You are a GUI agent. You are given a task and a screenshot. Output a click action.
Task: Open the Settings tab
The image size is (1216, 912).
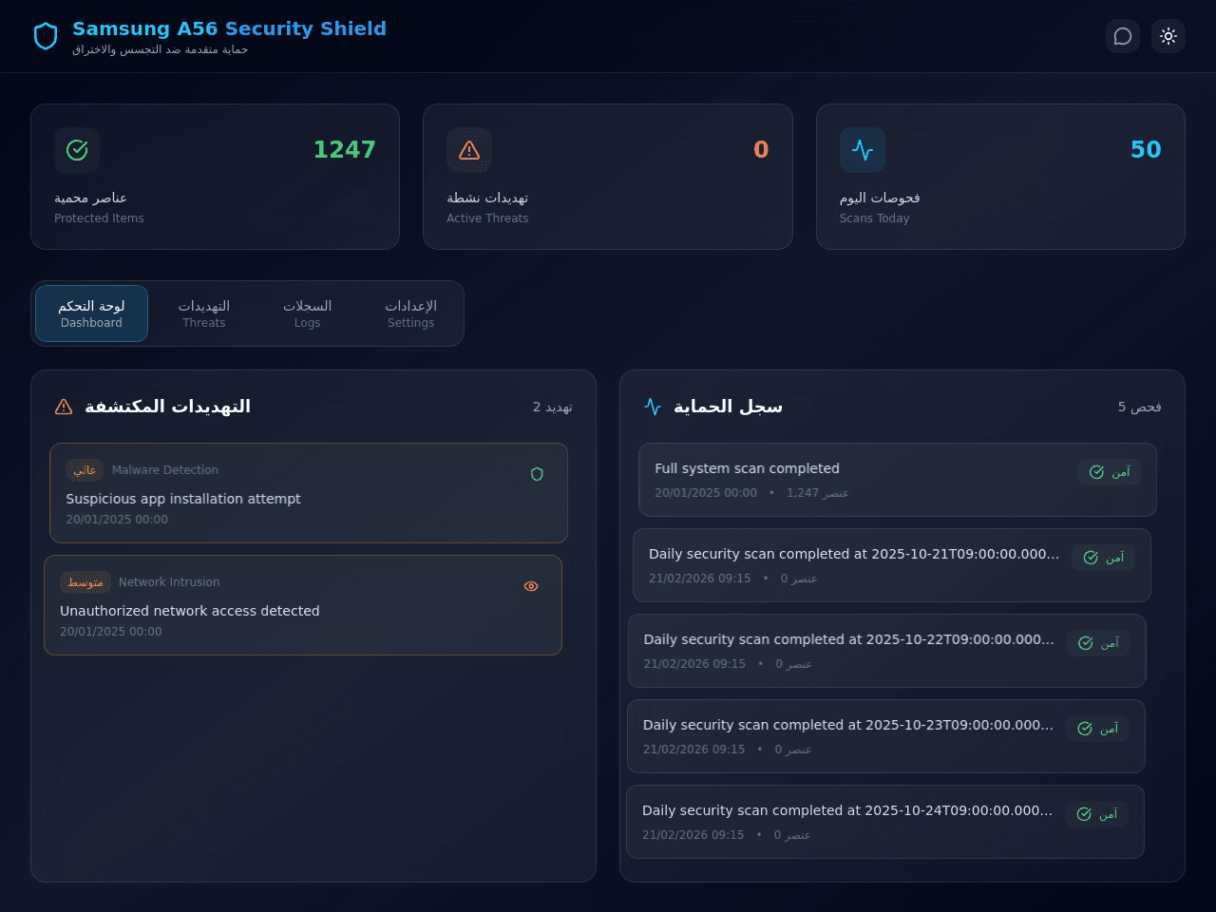point(410,313)
